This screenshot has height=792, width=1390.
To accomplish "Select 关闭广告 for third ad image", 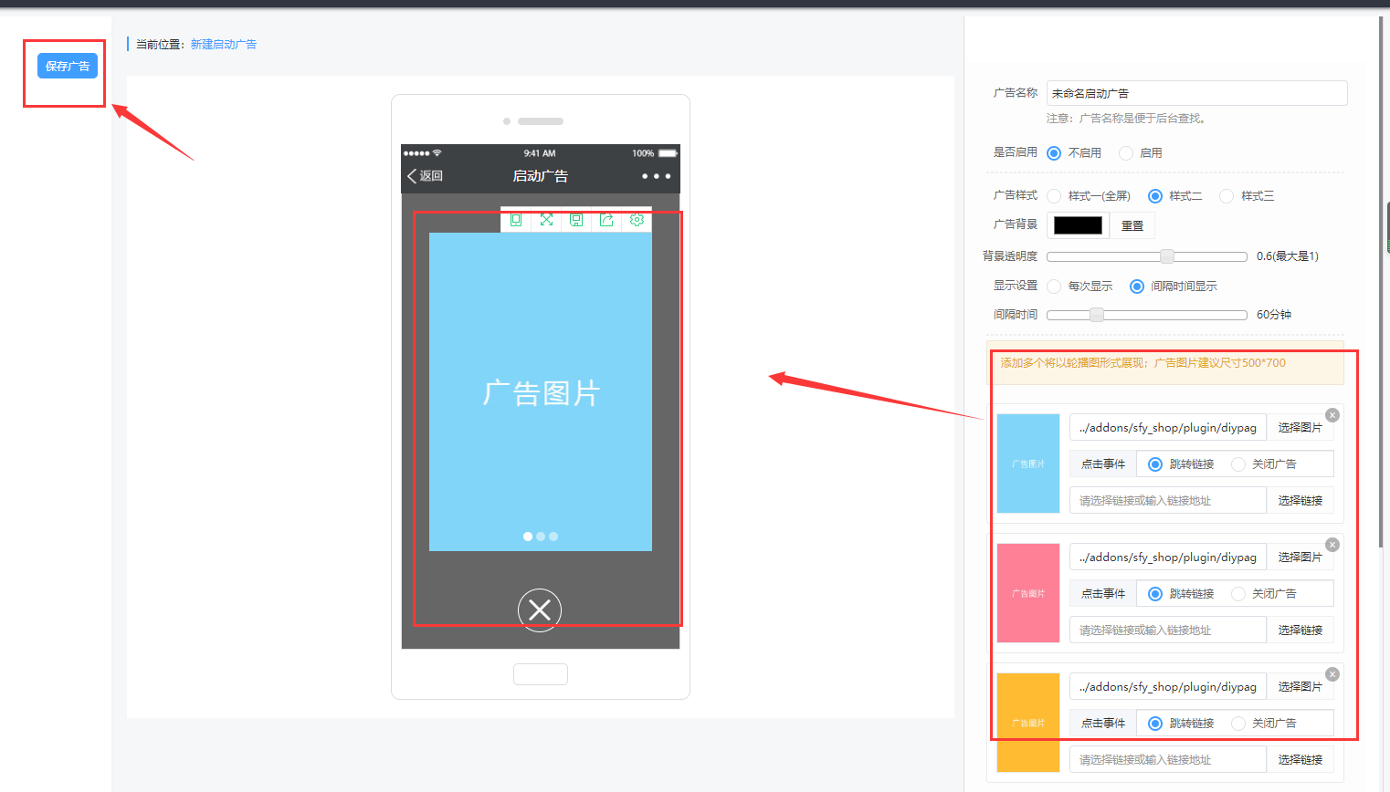I will (x=1238, y=724).
